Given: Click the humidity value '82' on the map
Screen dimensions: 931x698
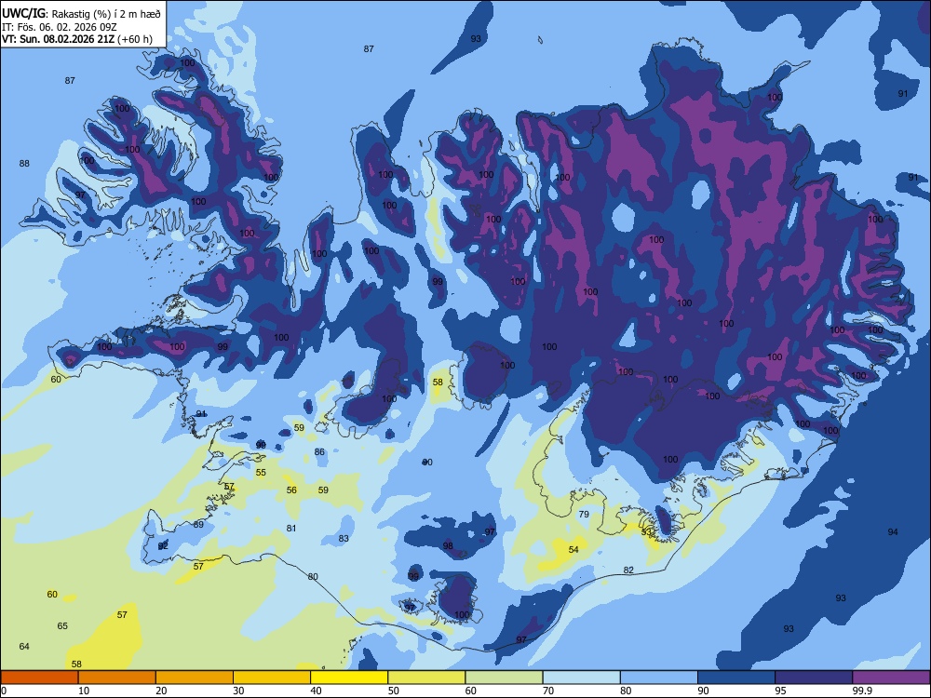Looking at the screenshot, I should coord(628,570).
